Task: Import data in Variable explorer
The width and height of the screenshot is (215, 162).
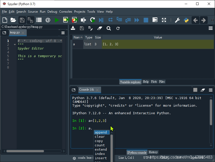Action: click(73, 28)
